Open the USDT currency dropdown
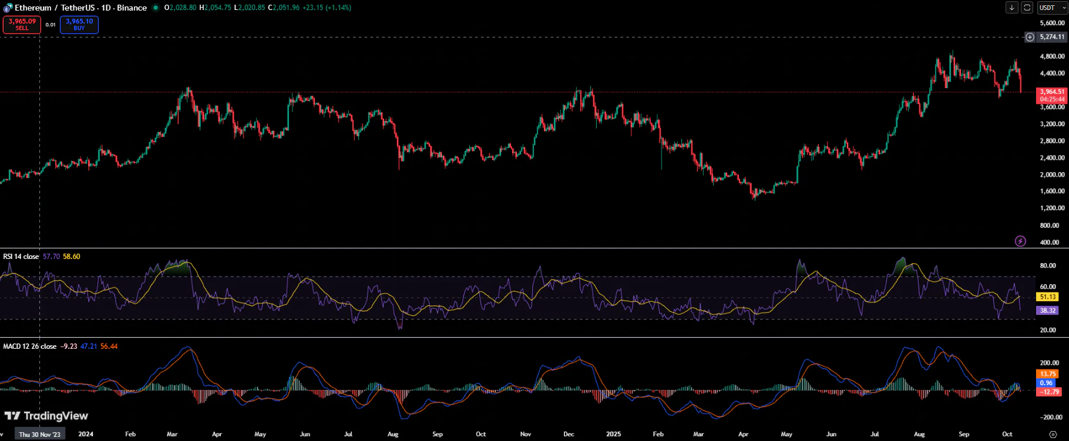 click(x=1052, y=8)
